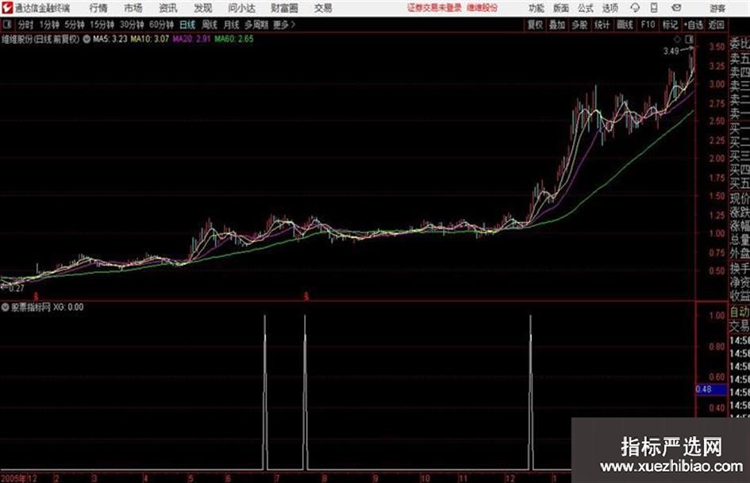Open the 版面 menu
The image size is (750, 483).
560,8
